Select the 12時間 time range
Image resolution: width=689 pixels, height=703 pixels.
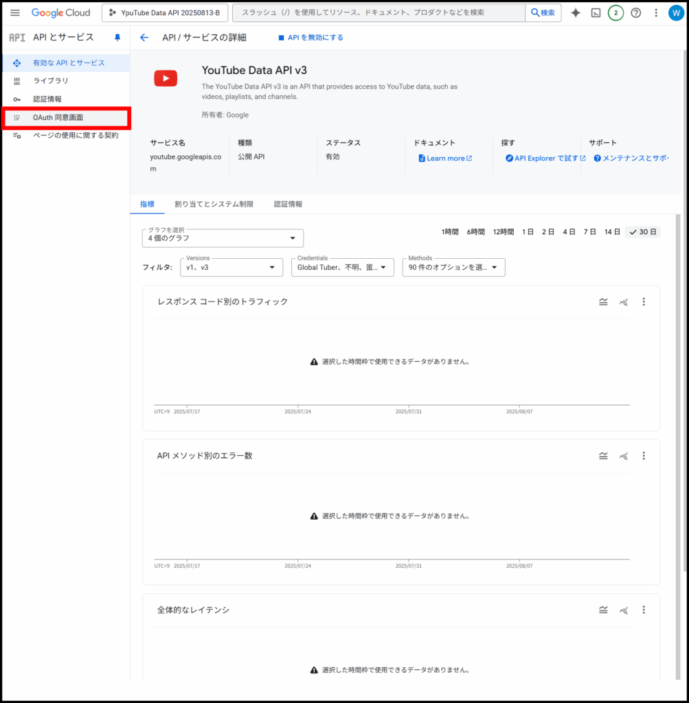click(x=504, y=232)
